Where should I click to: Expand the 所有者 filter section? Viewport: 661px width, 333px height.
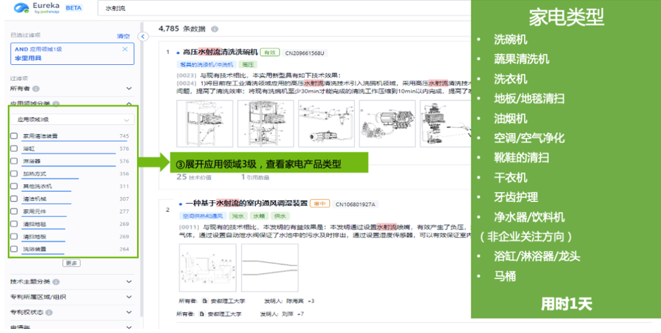point(129,89)
